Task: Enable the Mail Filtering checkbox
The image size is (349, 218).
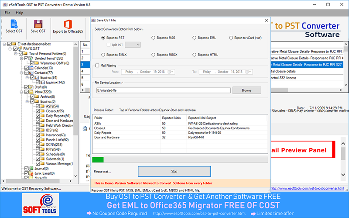Action: 97,66
